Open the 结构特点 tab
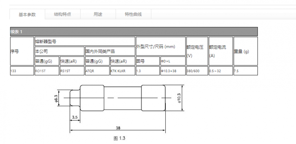 click(x=63, y=14)
